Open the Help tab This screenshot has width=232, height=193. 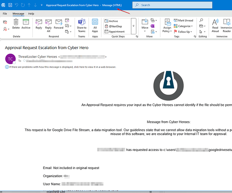(31, 14)
